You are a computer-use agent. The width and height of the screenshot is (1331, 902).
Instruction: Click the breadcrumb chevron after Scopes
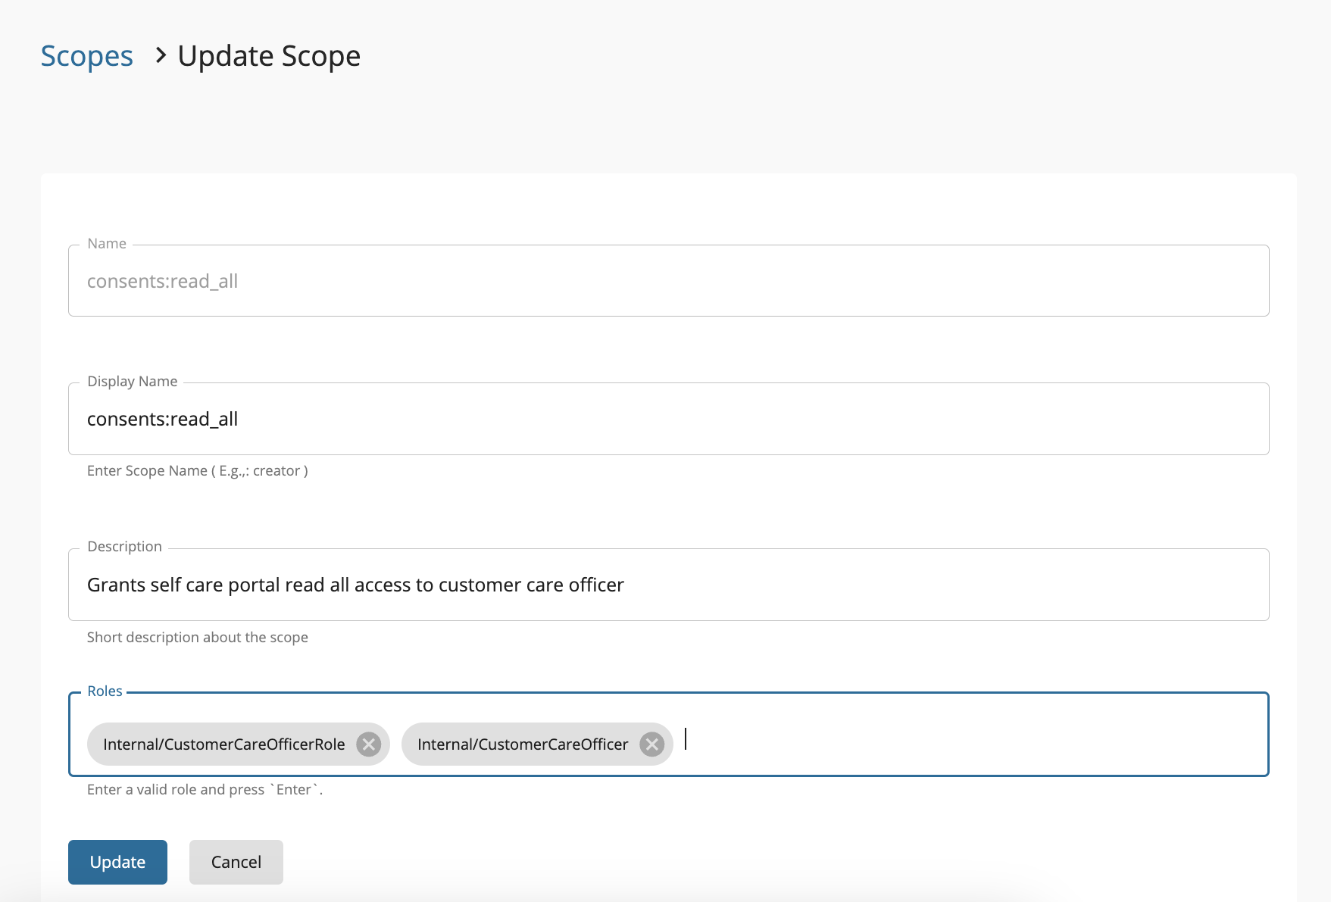pos(160,55)
